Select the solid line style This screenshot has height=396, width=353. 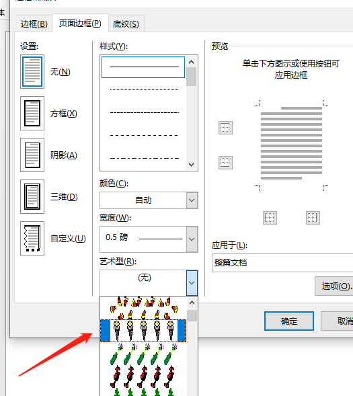(143, 67)
